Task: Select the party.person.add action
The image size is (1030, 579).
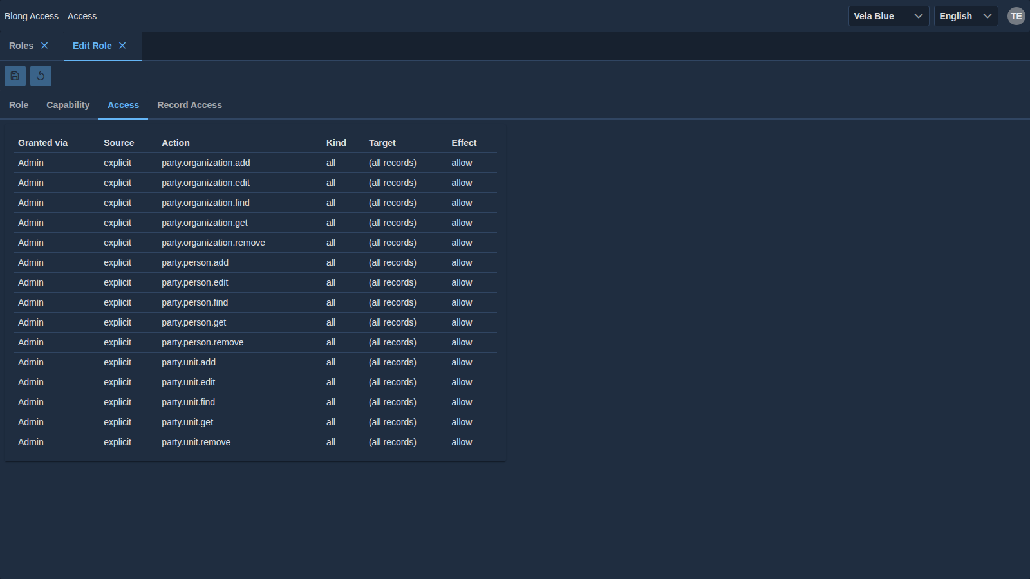Action: pyautogui.click(x=195, y=262)
